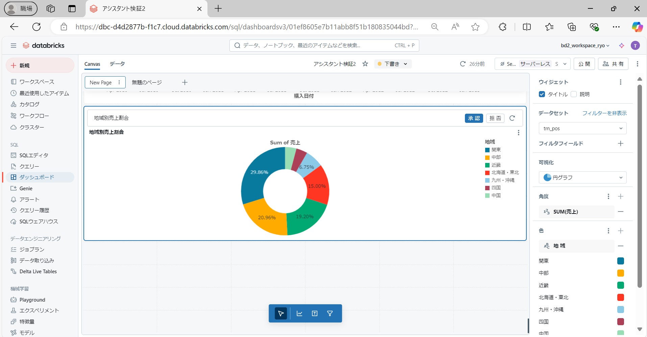The image size is (647, 337).
Task: Open the 地域別売上割合 chart kebab menu
Action: click(519, 133)
